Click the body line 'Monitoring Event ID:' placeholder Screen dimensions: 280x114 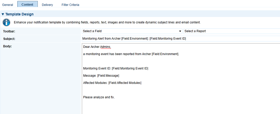pyautogui.click(x=116, y=68)
